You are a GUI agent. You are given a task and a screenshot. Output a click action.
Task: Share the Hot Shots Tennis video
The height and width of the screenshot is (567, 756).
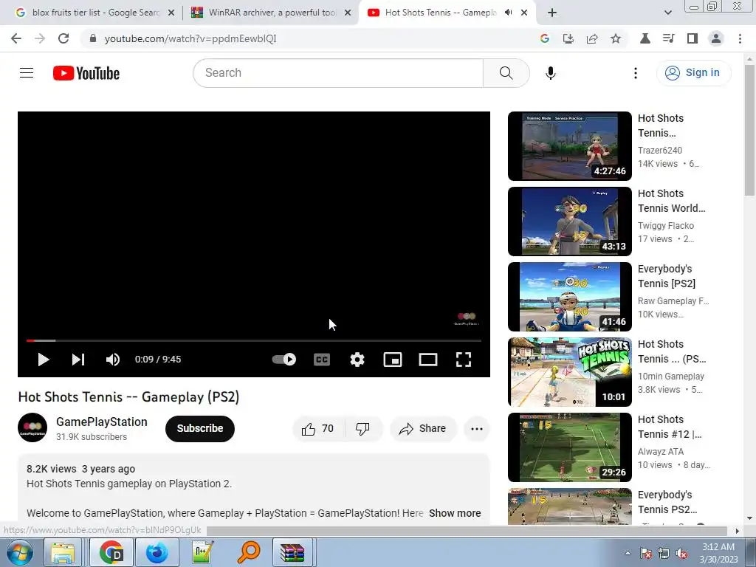click(423, 429)
